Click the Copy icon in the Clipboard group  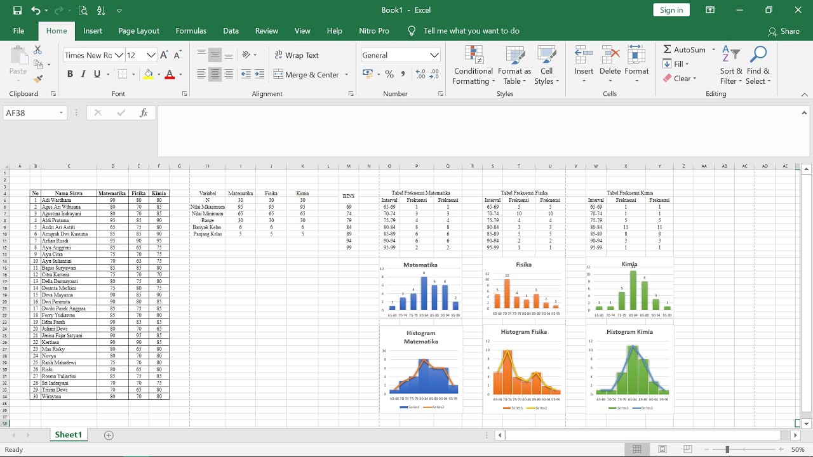39,64
